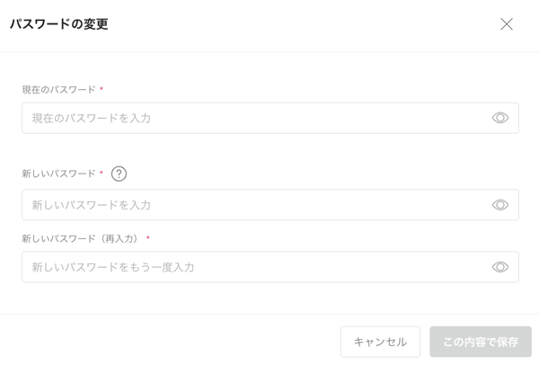Click the 新しいパスワード field label
This screenshot has height=365, width=539.
click(58, 174)
